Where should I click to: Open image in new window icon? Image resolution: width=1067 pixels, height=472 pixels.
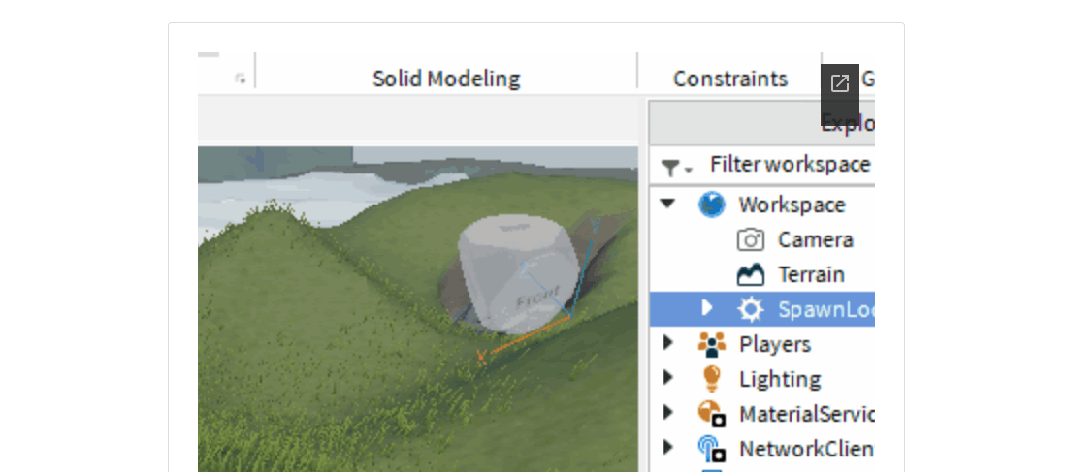[840, 83]
